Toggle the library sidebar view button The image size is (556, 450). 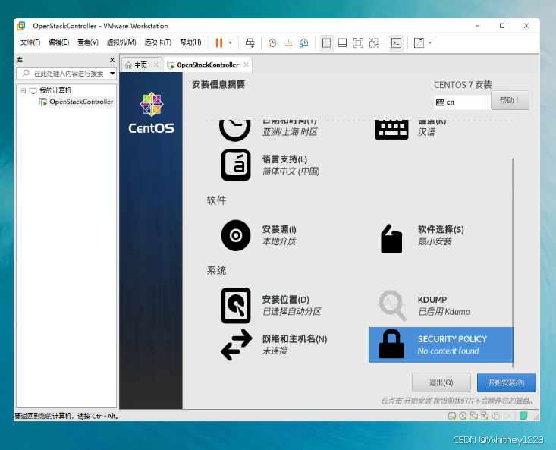coord(327,43)
